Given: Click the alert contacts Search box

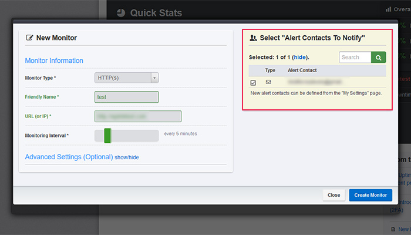Looking at the screenshot, I should point(355,57).
